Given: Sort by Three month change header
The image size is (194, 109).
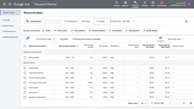Looking at the screenshot, I should pos(89,46).
